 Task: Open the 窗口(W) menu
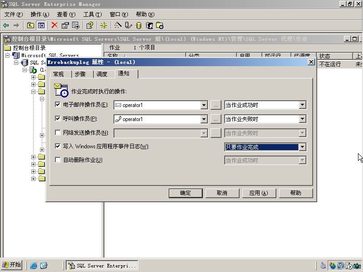(119, 15)
